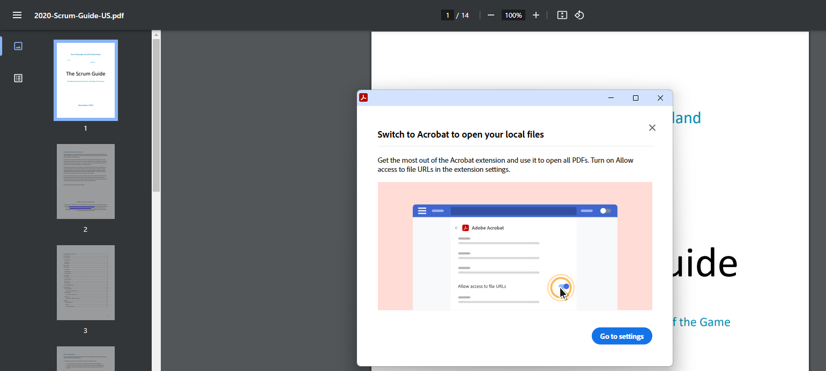The image size is (826, 371).
Task: Open the document outline view
Action: pos(18,78)
